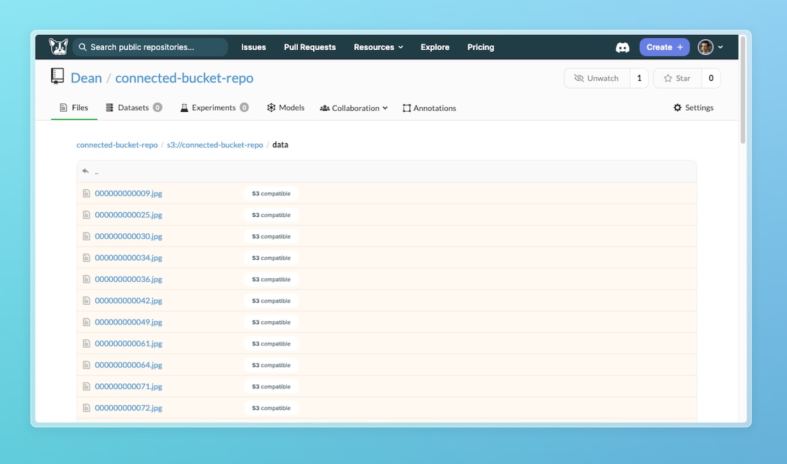Viewport: 787px width, 464px height.
Task: Expand the Resources dropdown menu
Action: (x=378, y=47)
